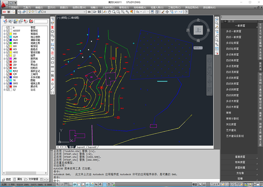Expand the 特殊房屋 category
This screenshot has height=187, width=263.
[x=240, y=162]
